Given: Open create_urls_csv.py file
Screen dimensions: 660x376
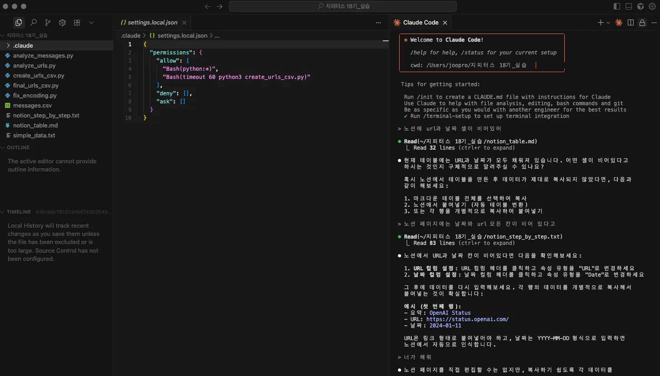Looking at the screenshot, I should [57, 75].
